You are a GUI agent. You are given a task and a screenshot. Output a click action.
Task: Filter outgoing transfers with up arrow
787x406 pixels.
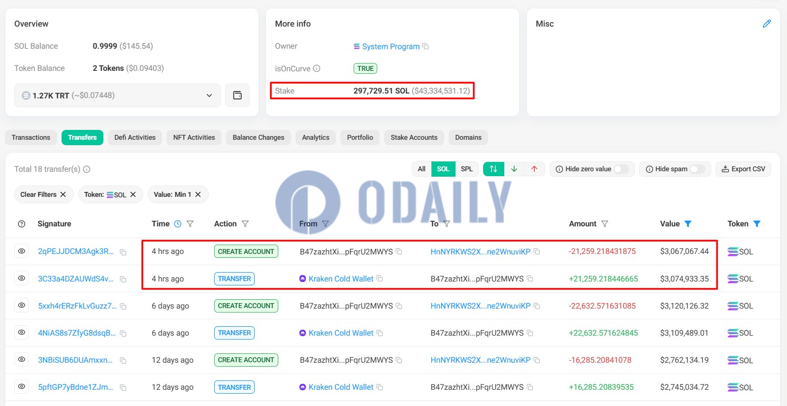tap(534, 169)
